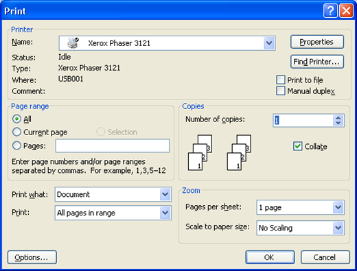Enable the Manual duplex checkbox
Image resolution: width=357 pixels, height=271 pixels.
[281, 91]
